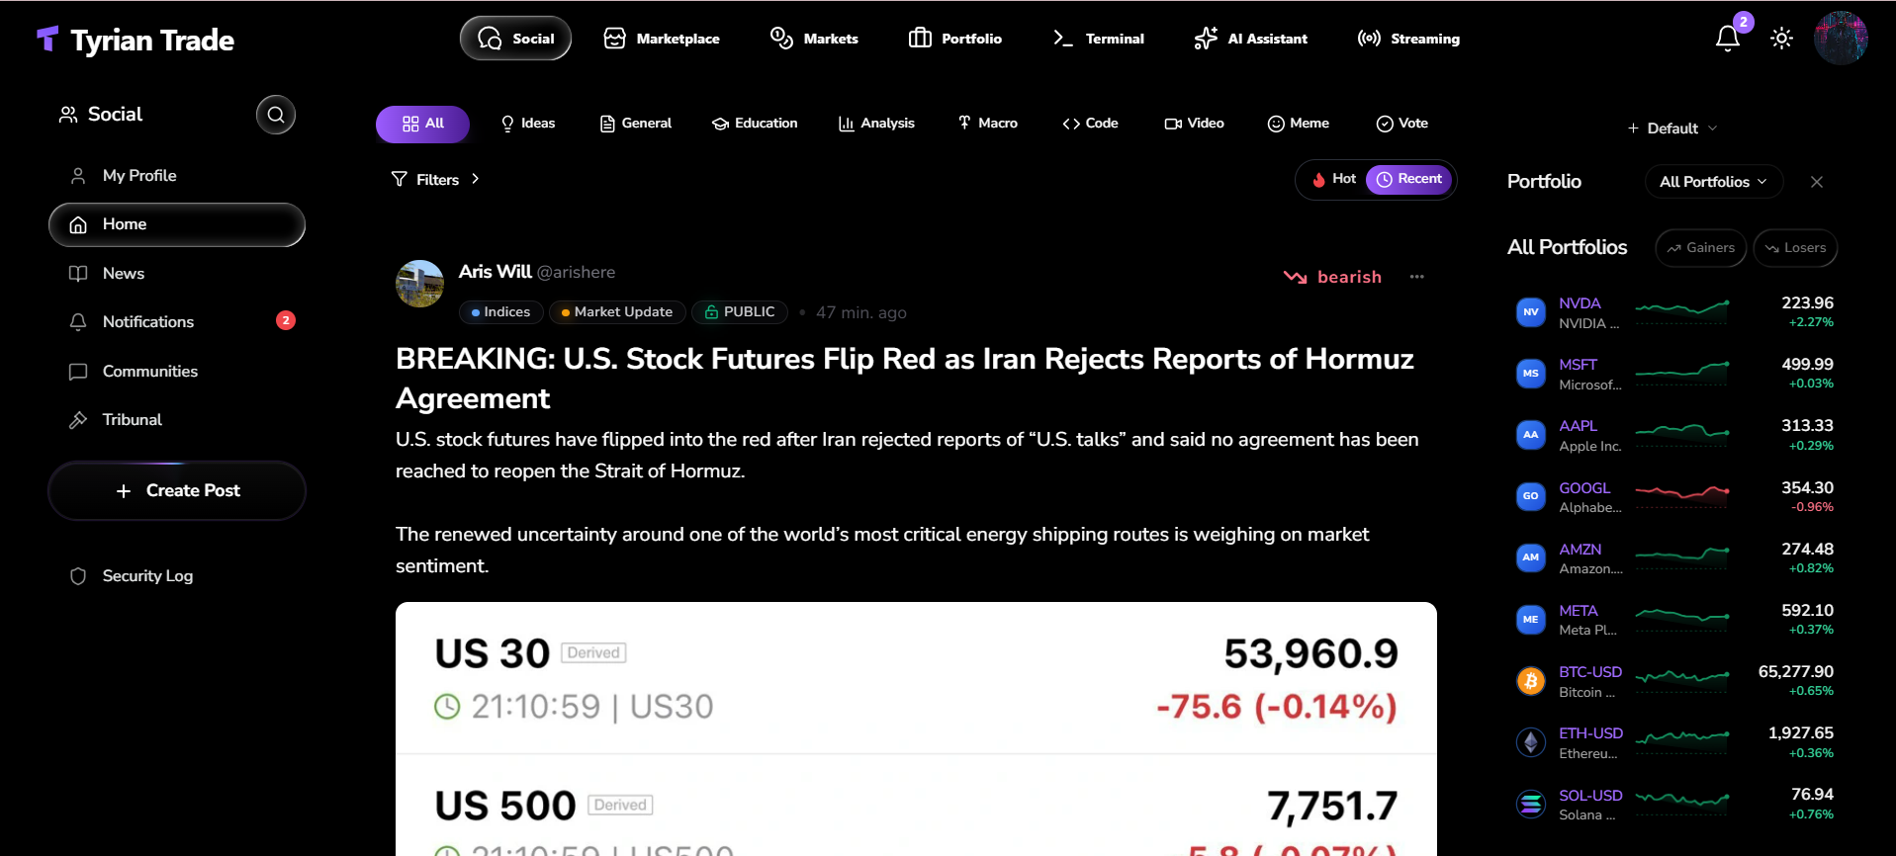
Task: Click the Ethereum coin icon
Action: [x=1530, y=742]
